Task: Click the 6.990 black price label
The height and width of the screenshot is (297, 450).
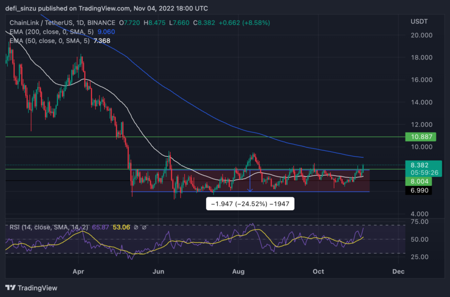Action: click(419, 191)
